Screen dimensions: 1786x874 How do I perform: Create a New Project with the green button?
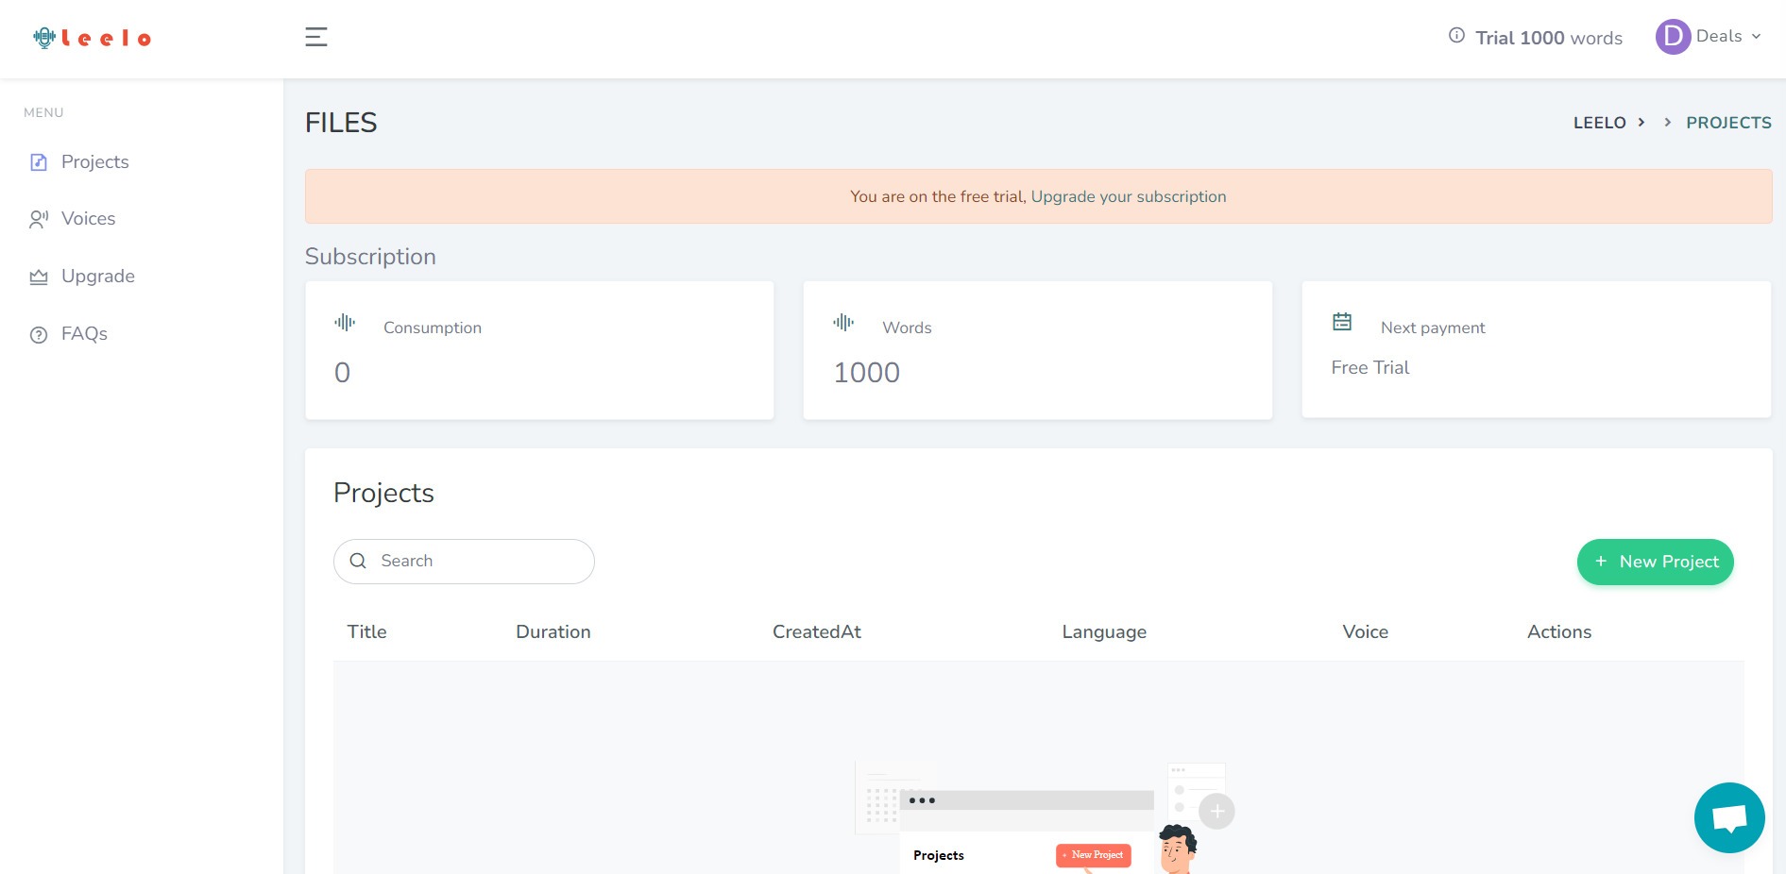[x=1655, y=562]
